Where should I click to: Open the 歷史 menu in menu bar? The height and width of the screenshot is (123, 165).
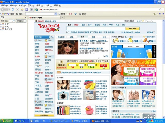coord(31,5)
